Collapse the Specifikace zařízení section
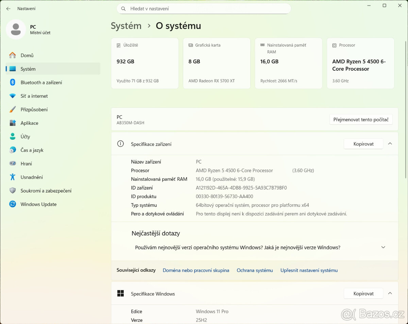The image size is (408, 324). pos(390,144)
